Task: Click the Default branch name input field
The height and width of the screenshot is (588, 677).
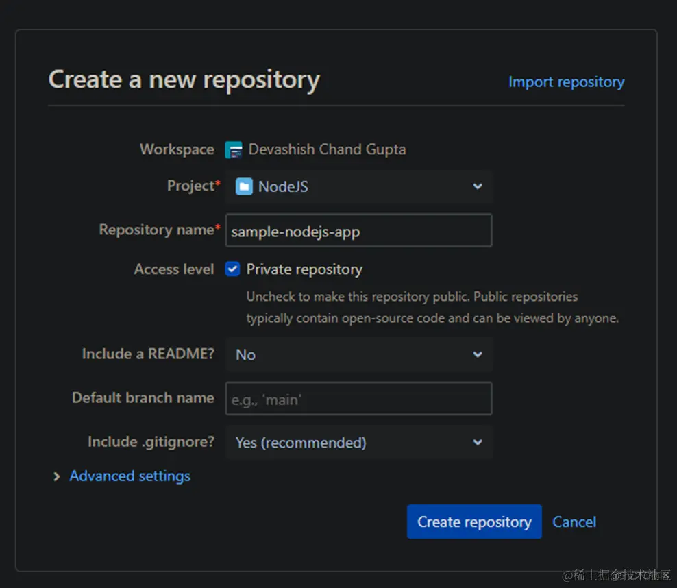Action: [x=358, y=398]
